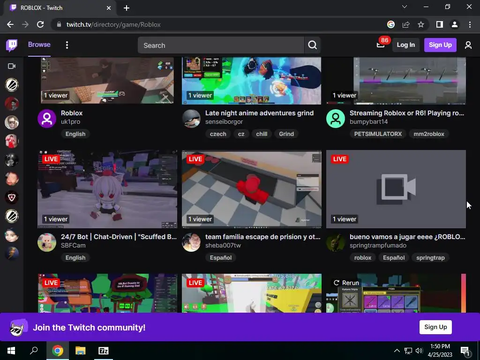Click the roblox tag under springtrampfumado
Screen dimensions: 480x360
point(363,257)
